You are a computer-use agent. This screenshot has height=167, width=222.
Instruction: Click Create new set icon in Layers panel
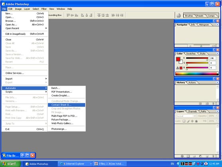click(x=194, y=156)
